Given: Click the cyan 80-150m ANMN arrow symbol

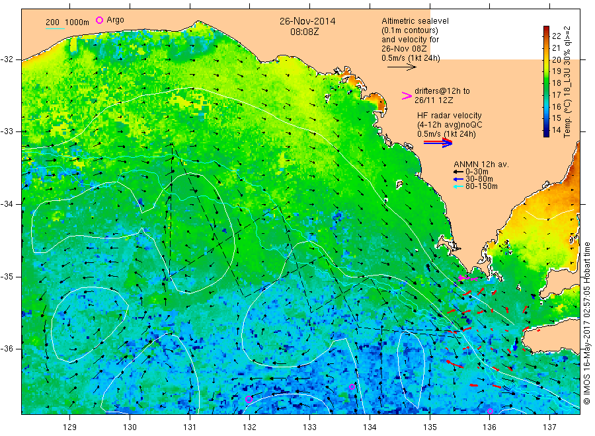Looking at the screenshot, I should pyautogui.click(x=458, y=186).
